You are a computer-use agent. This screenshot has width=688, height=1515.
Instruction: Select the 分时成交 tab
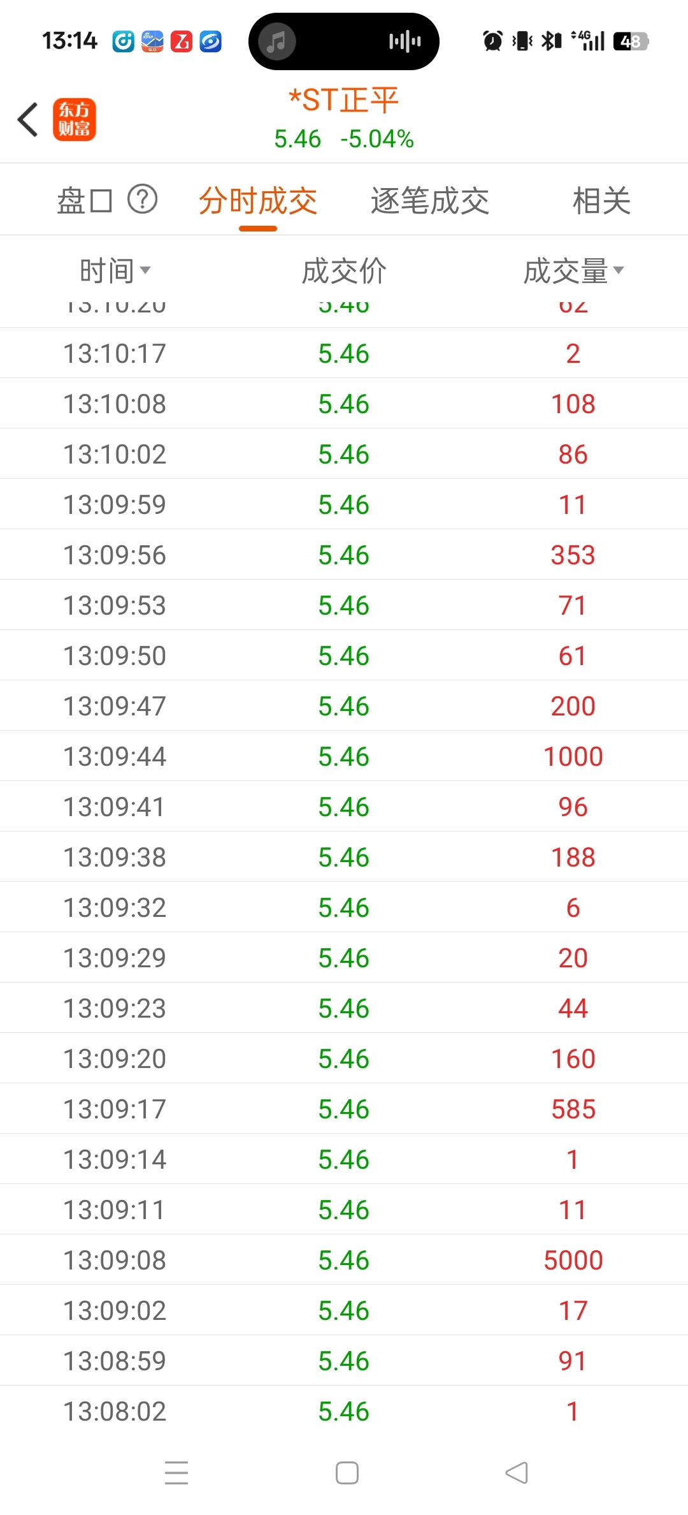click(x=258, y=200)
